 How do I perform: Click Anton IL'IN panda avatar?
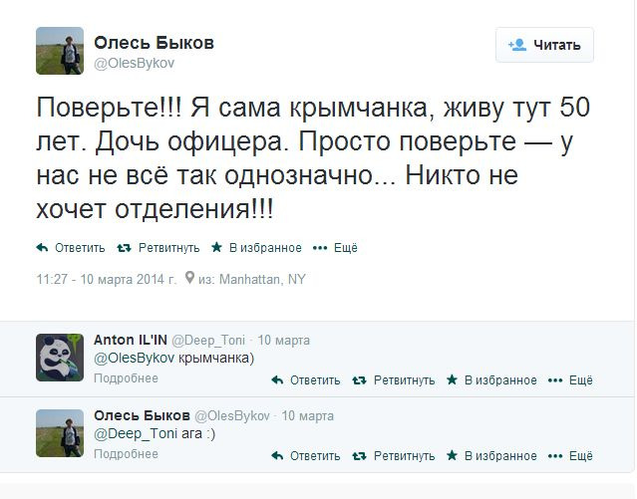click(x=59, y=356)
